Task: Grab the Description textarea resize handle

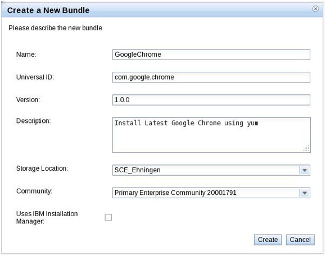Action: click(306, 148)
